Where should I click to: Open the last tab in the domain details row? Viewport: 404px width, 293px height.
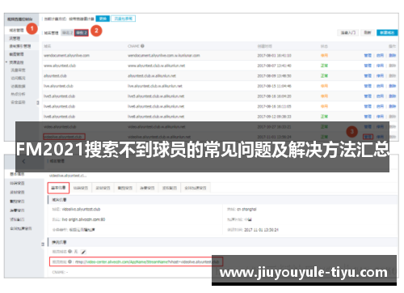pos(196,188)
